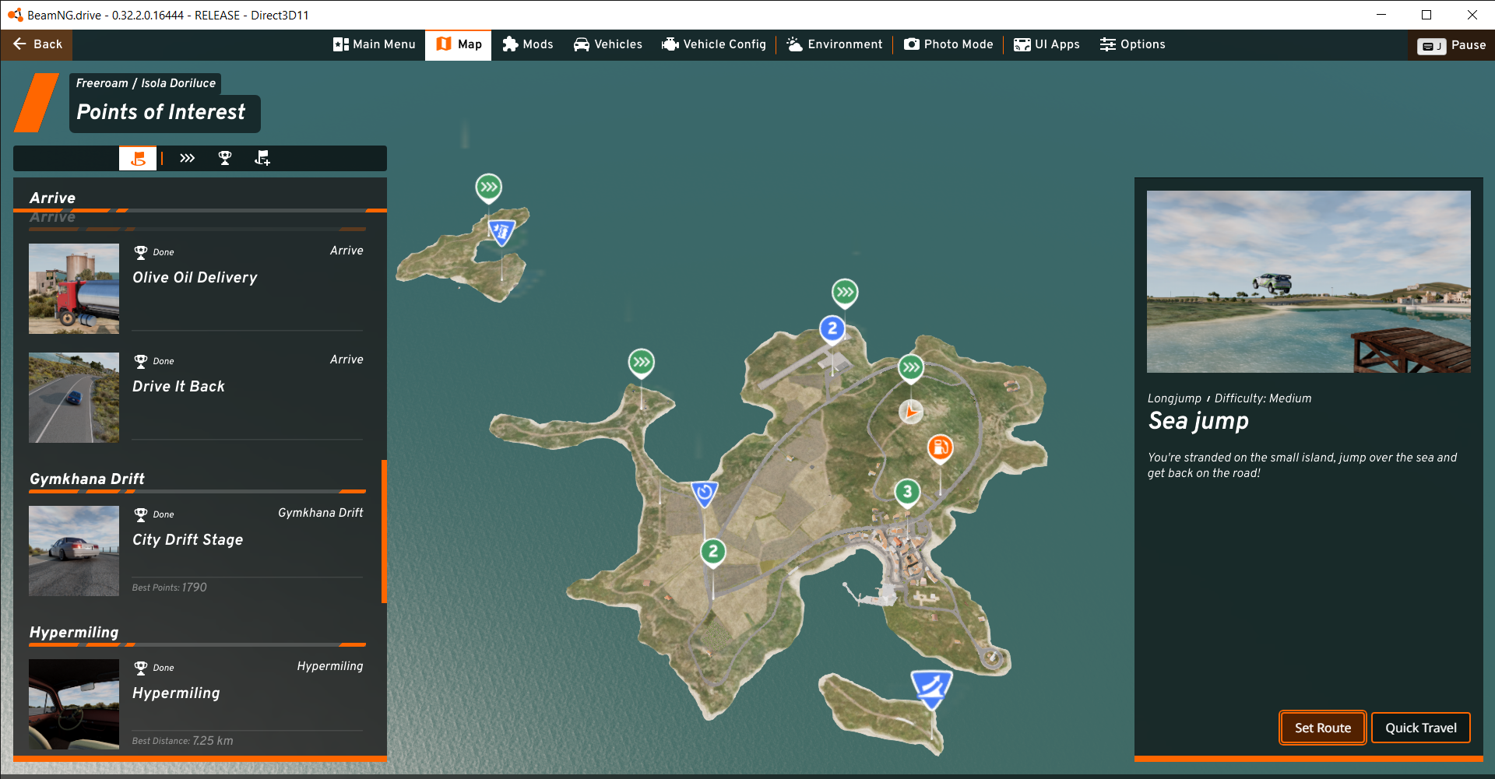Image resolution: width=1495 pixels, height=779 pixels.
Task: Click the Hypermiling interior thumbnail
Action: [x=74, y=704]
